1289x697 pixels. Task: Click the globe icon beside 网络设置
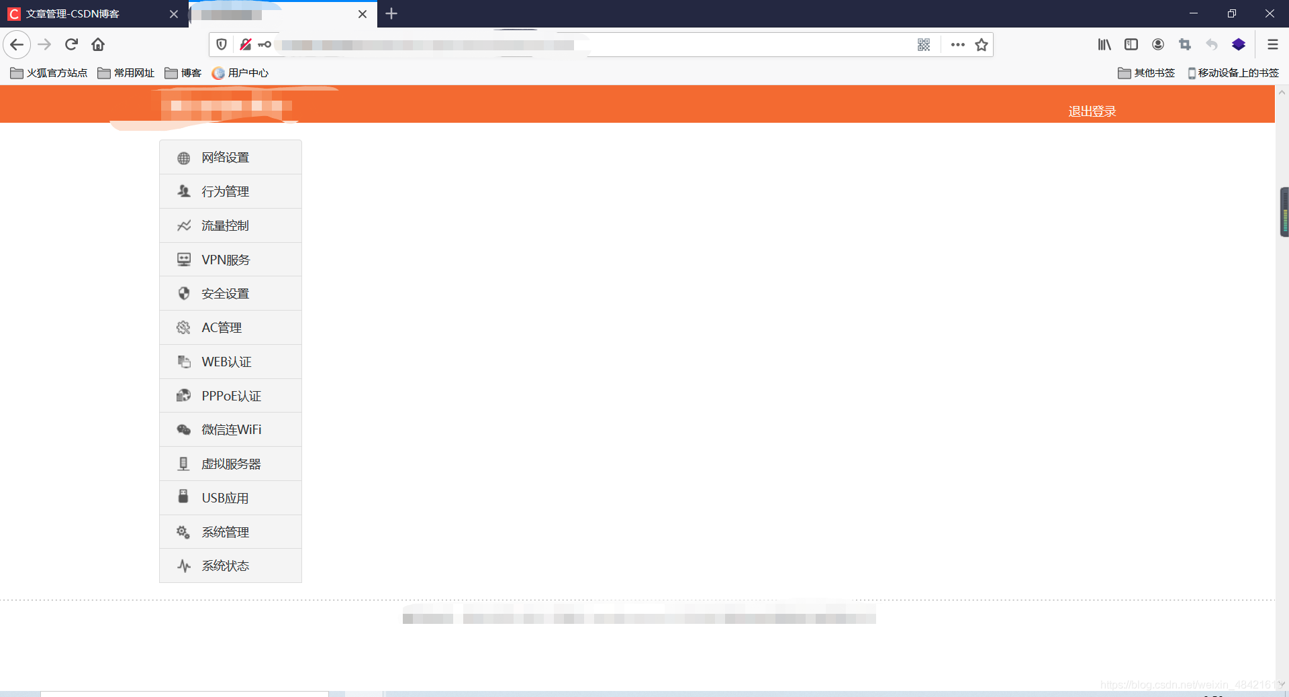point(184,158)
